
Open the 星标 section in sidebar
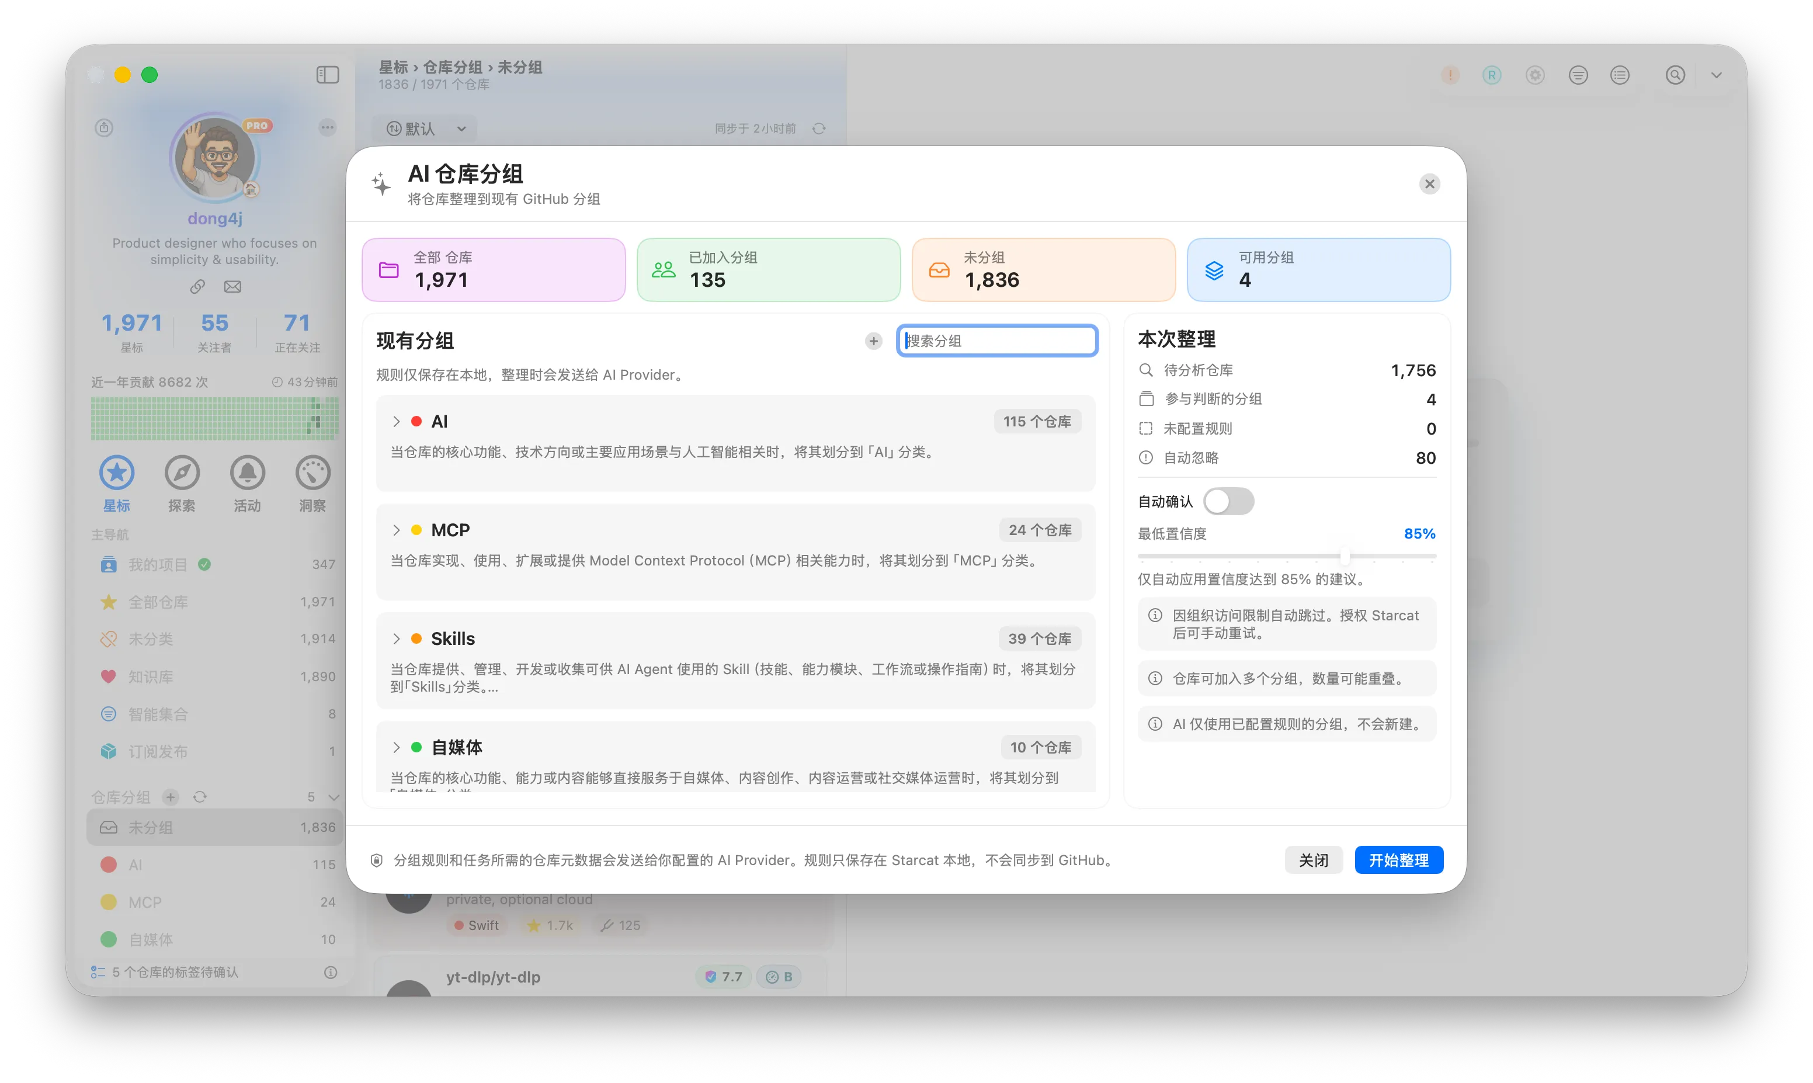[117, 484]
